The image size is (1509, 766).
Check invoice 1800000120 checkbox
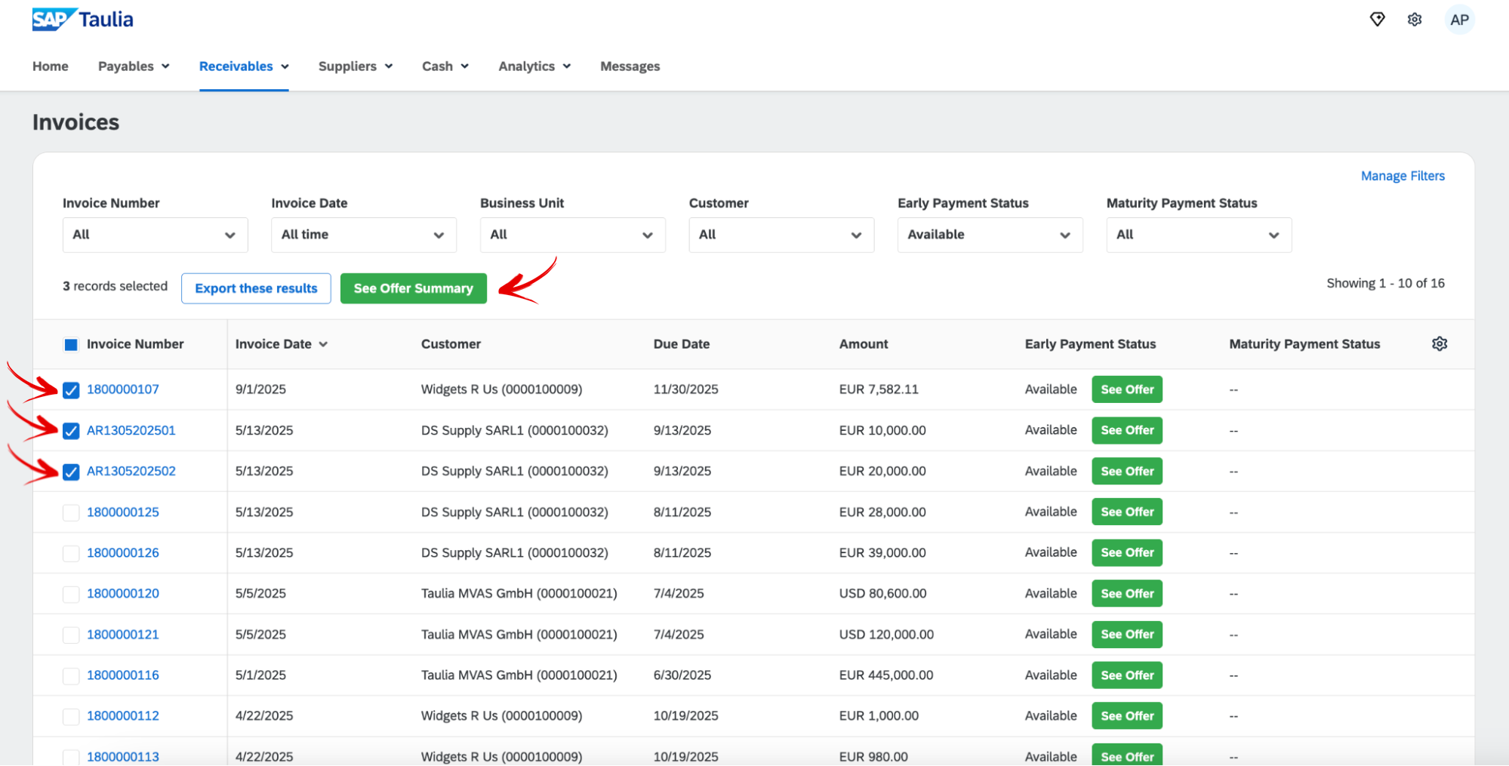(71, 594)
